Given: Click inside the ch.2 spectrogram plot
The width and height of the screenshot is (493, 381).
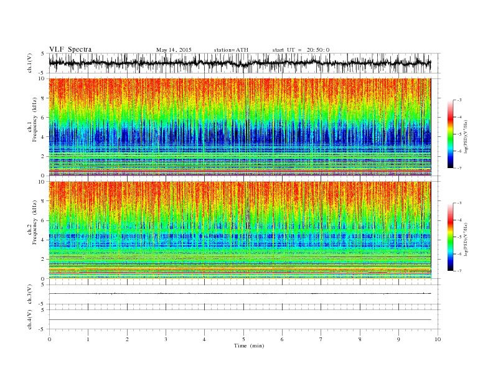Looking at the screenshot, I should pos(240,230).
